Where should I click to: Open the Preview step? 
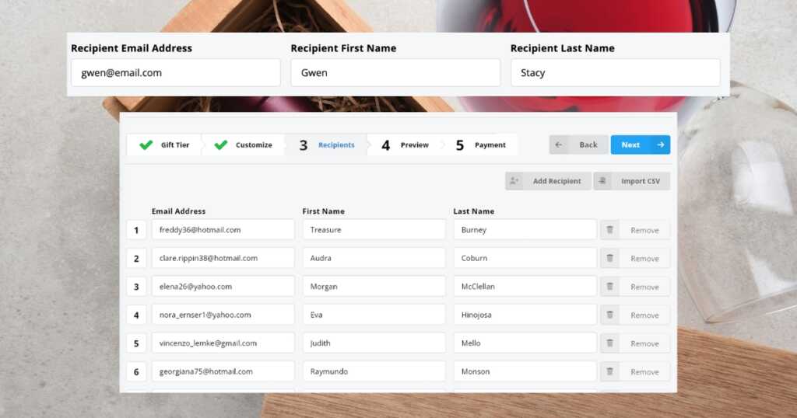coord(405,145)
